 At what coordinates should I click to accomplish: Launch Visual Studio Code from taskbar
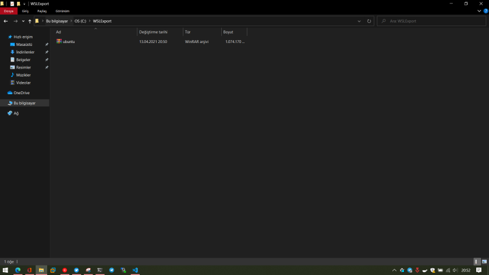(x=135, y=270)
